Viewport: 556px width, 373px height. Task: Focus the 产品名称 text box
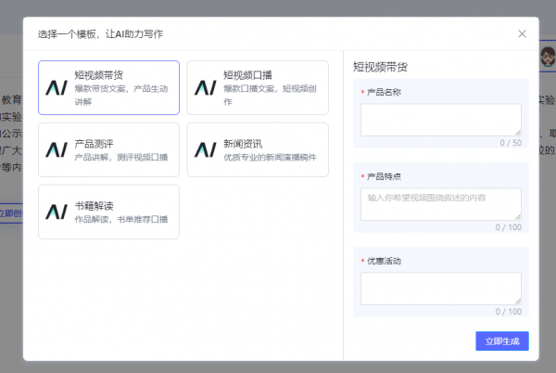tap(441, 120)
